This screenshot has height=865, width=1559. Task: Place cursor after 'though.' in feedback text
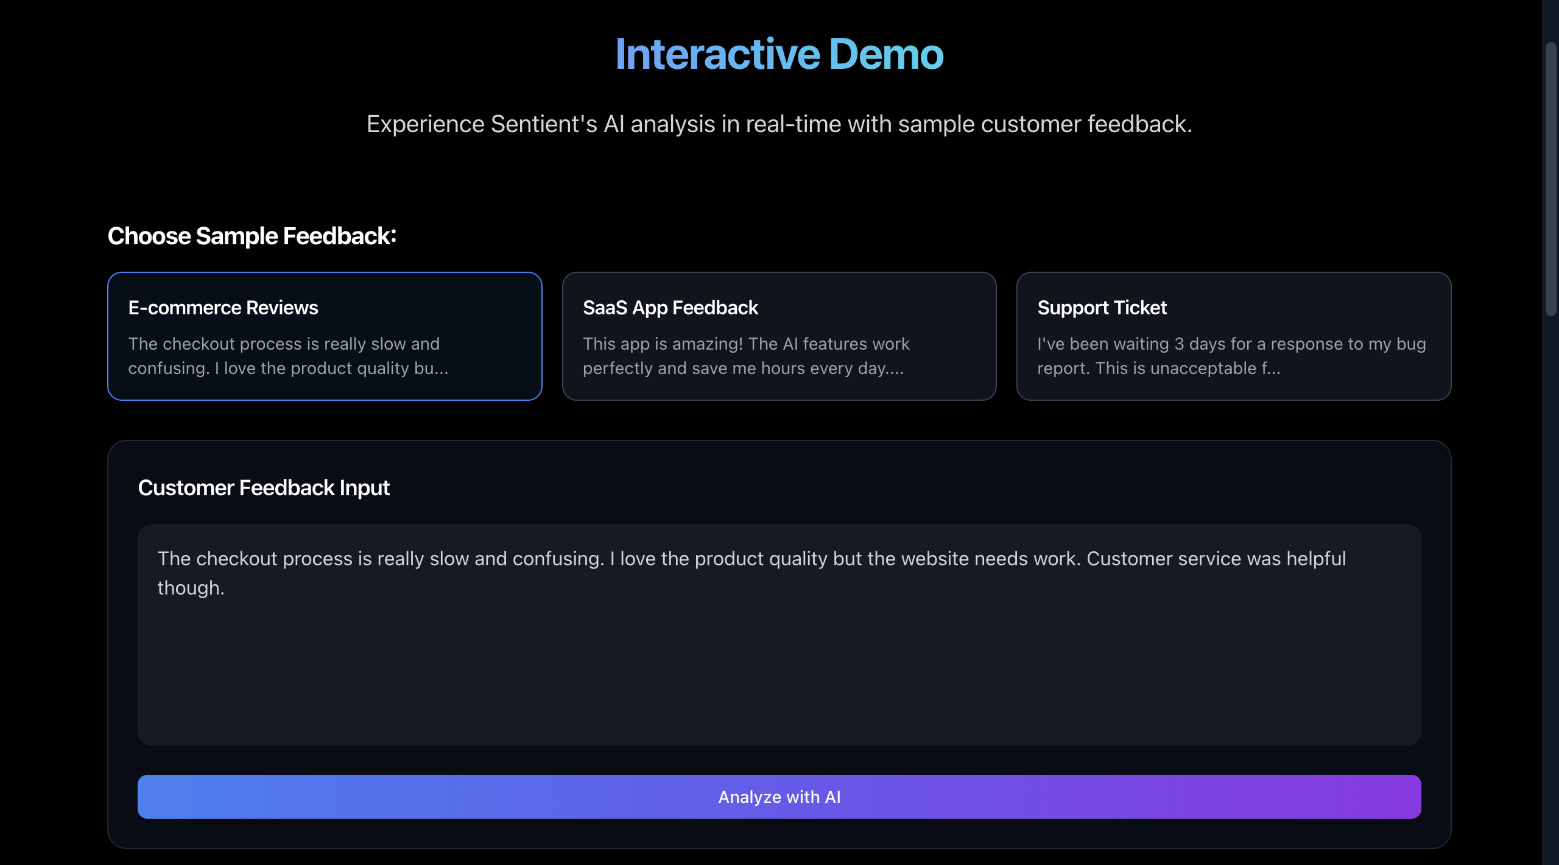226,588
